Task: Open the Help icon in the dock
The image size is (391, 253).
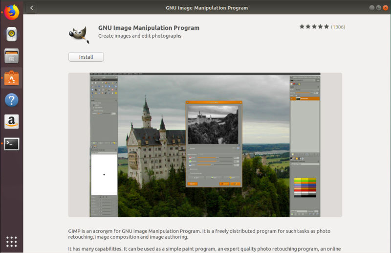Action: pyautogui.click(x=11, y=100)
